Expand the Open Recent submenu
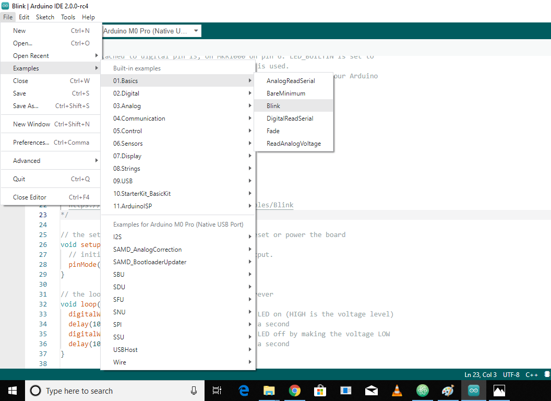Screen dimensions: 551x401 click(51, 55)
